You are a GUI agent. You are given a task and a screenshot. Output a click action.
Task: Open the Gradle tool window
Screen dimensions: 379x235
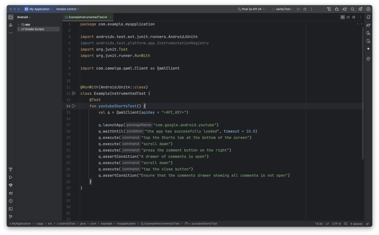(368, 25)
